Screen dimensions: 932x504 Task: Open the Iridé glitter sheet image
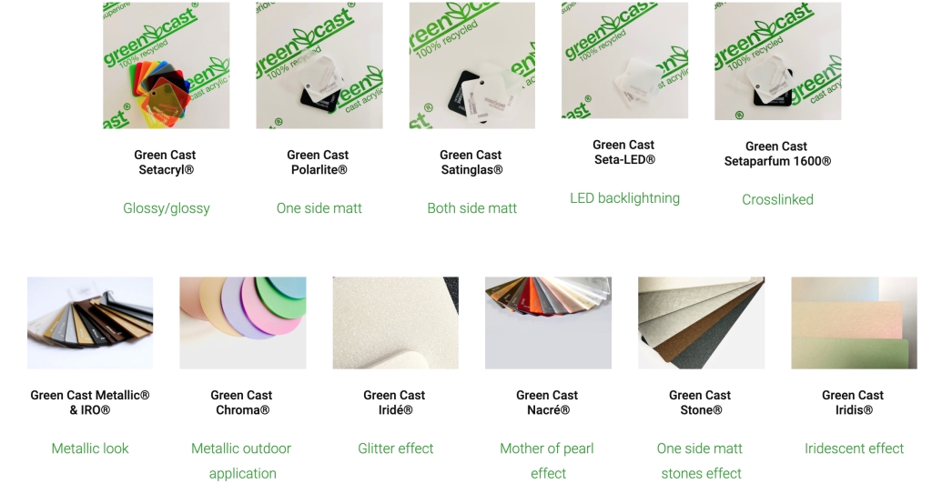point(396,323)
